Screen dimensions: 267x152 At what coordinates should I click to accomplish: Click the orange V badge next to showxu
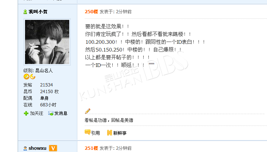[53, 148]
